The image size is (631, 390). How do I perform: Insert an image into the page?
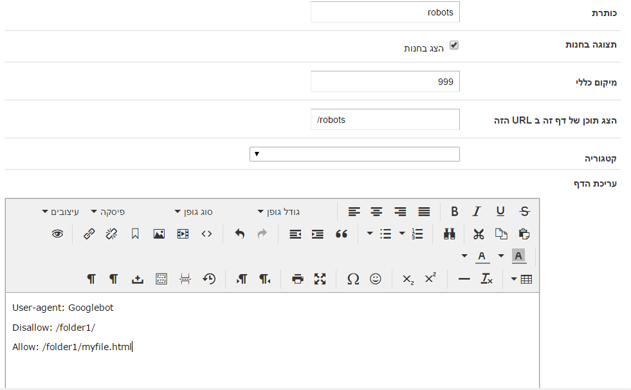(159, 234)
